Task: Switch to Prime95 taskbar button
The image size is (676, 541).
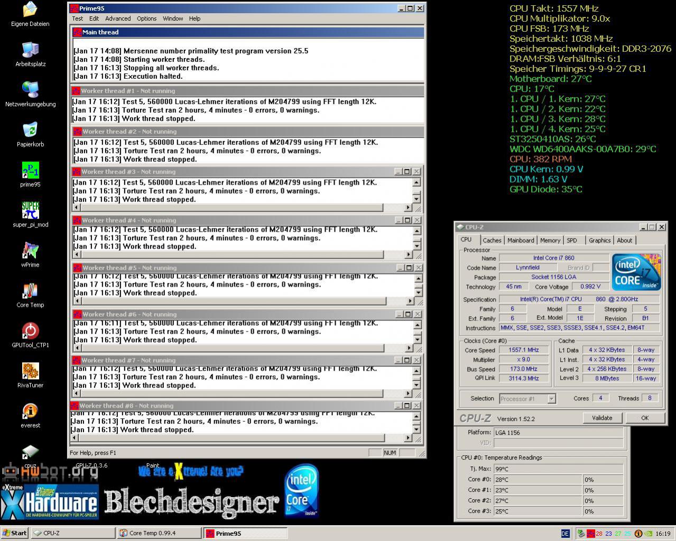Action: (x=246, y=533)
